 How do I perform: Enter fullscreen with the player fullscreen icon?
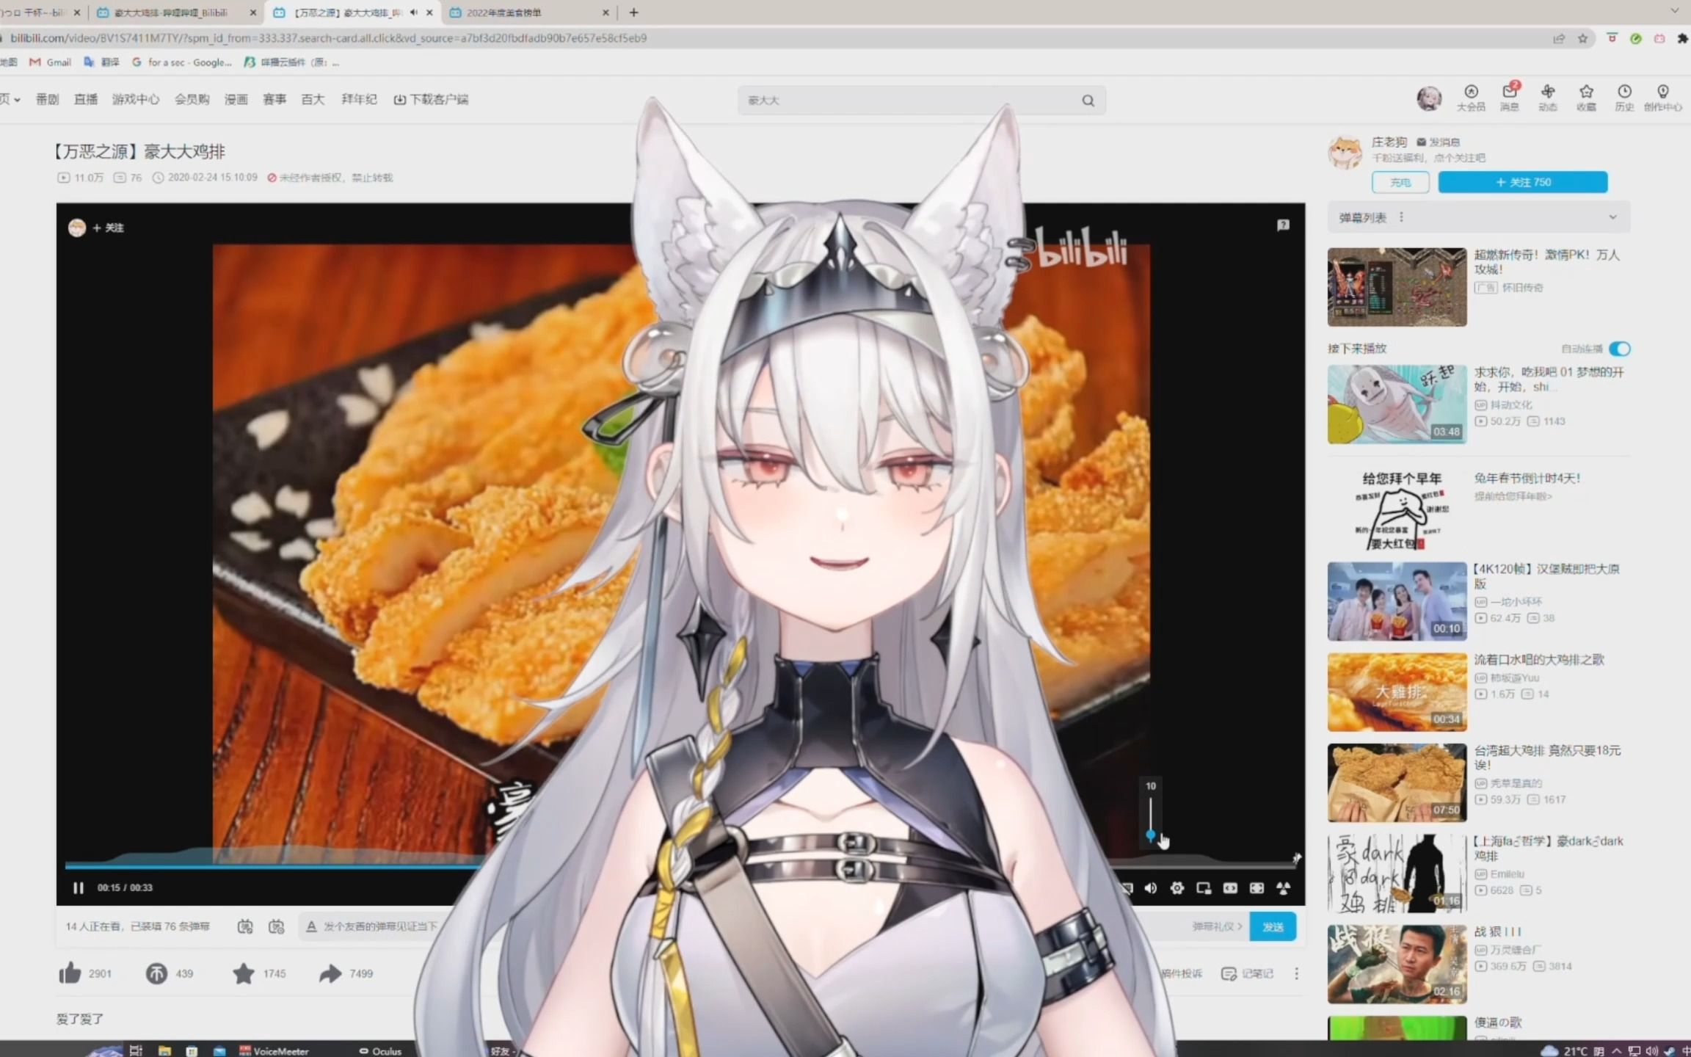point(1257,888)
